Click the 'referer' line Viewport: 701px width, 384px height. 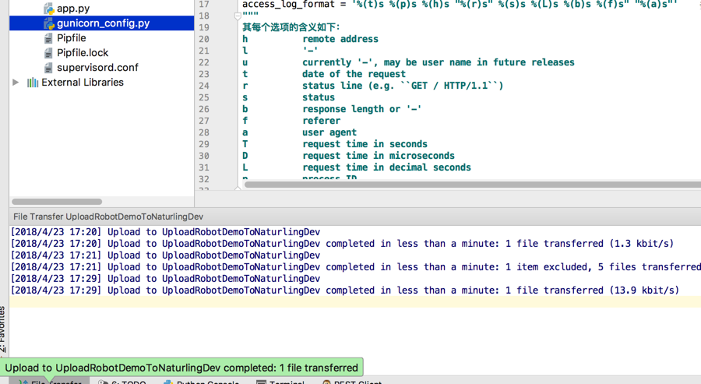click(x=322, y=121)
